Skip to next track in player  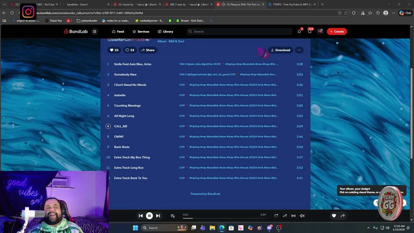158,216
